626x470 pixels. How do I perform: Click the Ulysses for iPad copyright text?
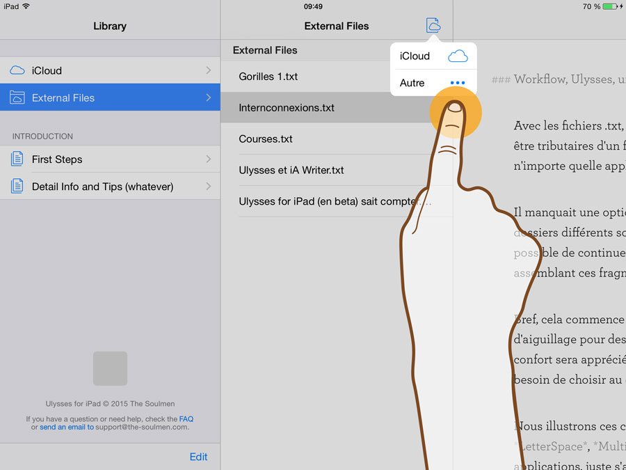click(110, 404)
